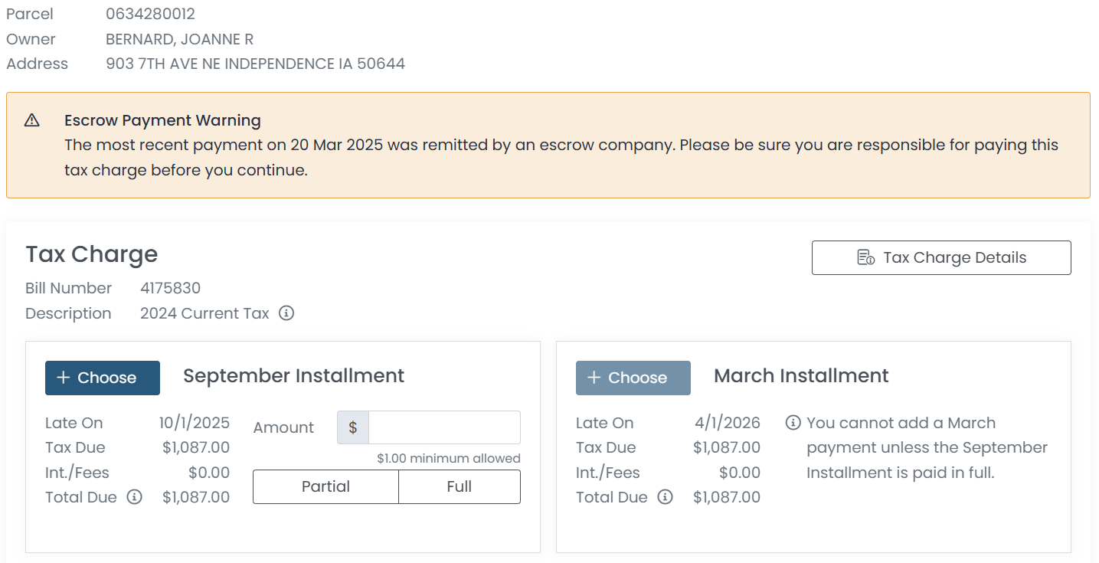Click the warning triangle icon in escrow alert
The image size is (1099, 563).
click(31, 120)
